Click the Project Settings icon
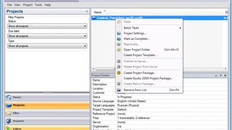 coord(119,33)
